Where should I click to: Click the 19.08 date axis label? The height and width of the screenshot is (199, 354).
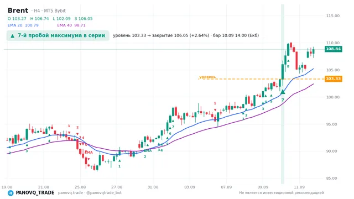7,187
